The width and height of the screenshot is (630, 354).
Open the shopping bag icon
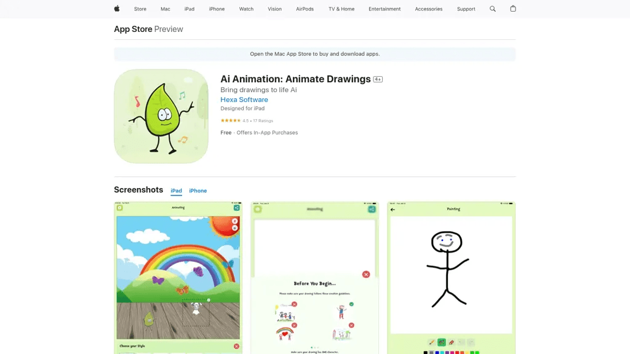[513, 9]
